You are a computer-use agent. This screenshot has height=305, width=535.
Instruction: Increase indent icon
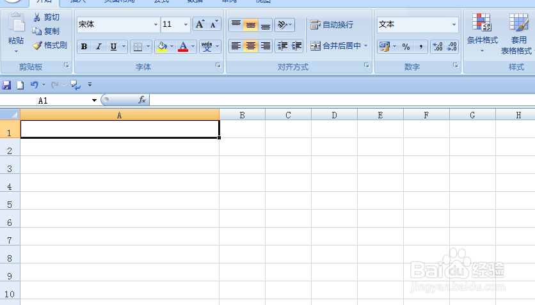[296, 46]
